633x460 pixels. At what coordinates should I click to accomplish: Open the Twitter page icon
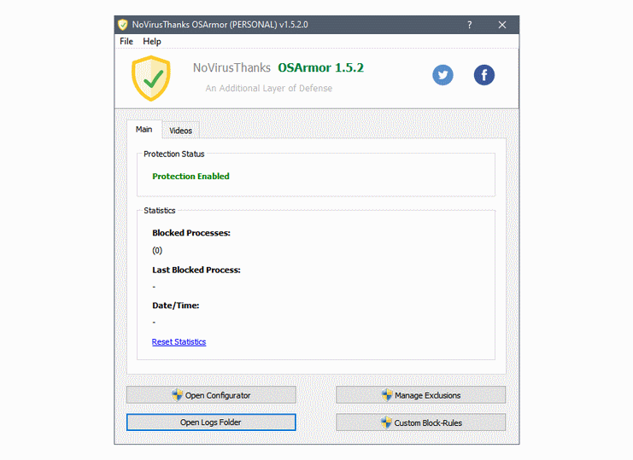point(443,75)
